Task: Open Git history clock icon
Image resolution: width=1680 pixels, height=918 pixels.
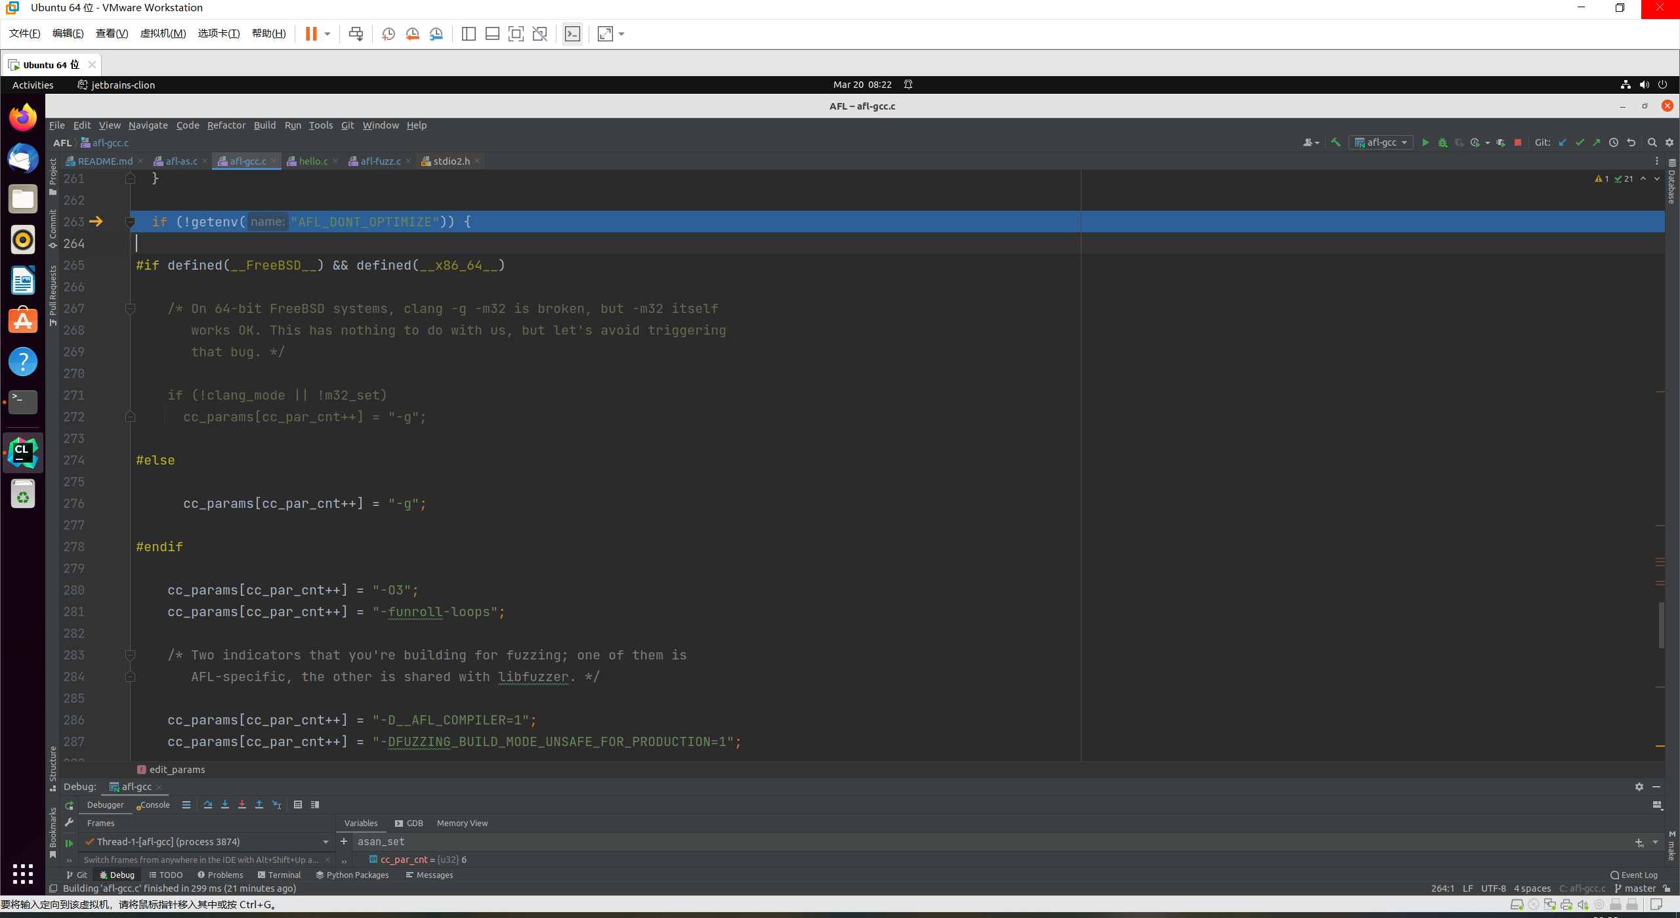Action: coord(1614,142)
